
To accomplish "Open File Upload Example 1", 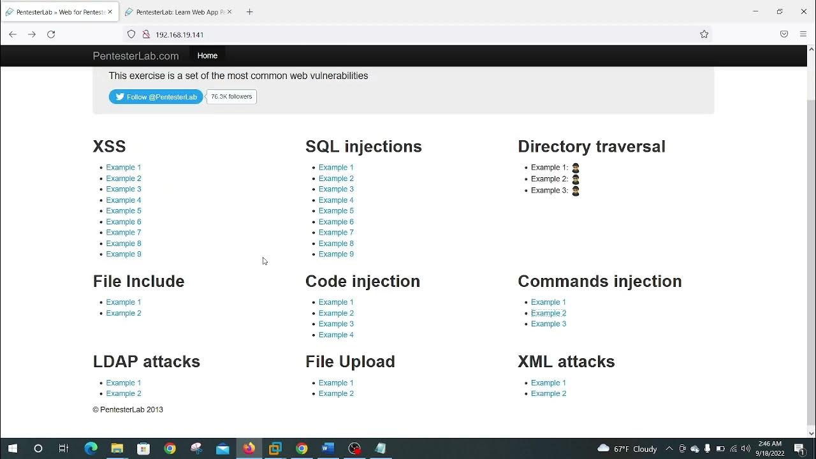I will point(336,383).
